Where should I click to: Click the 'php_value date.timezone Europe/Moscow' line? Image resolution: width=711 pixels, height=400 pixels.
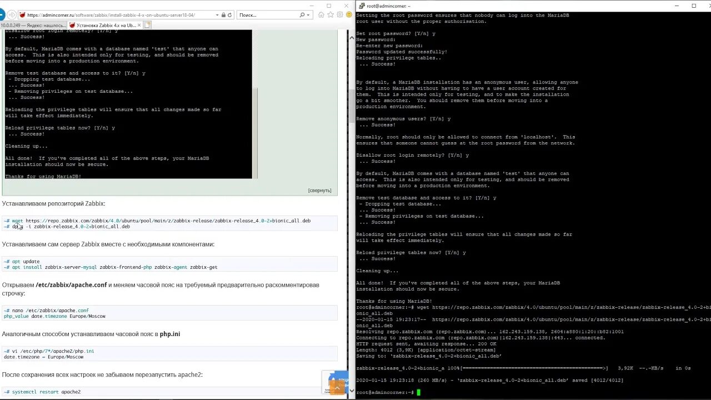click(x=54, y=316)
